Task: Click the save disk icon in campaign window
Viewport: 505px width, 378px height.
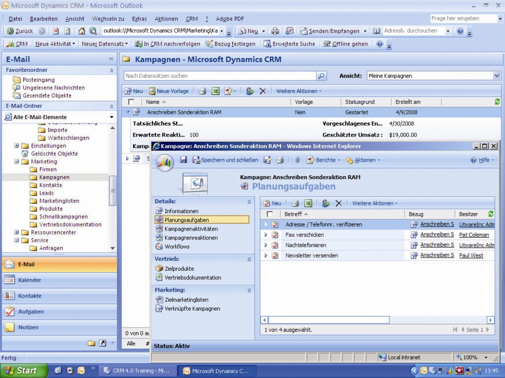Action: pyautogui.click(x=184, y=160)
